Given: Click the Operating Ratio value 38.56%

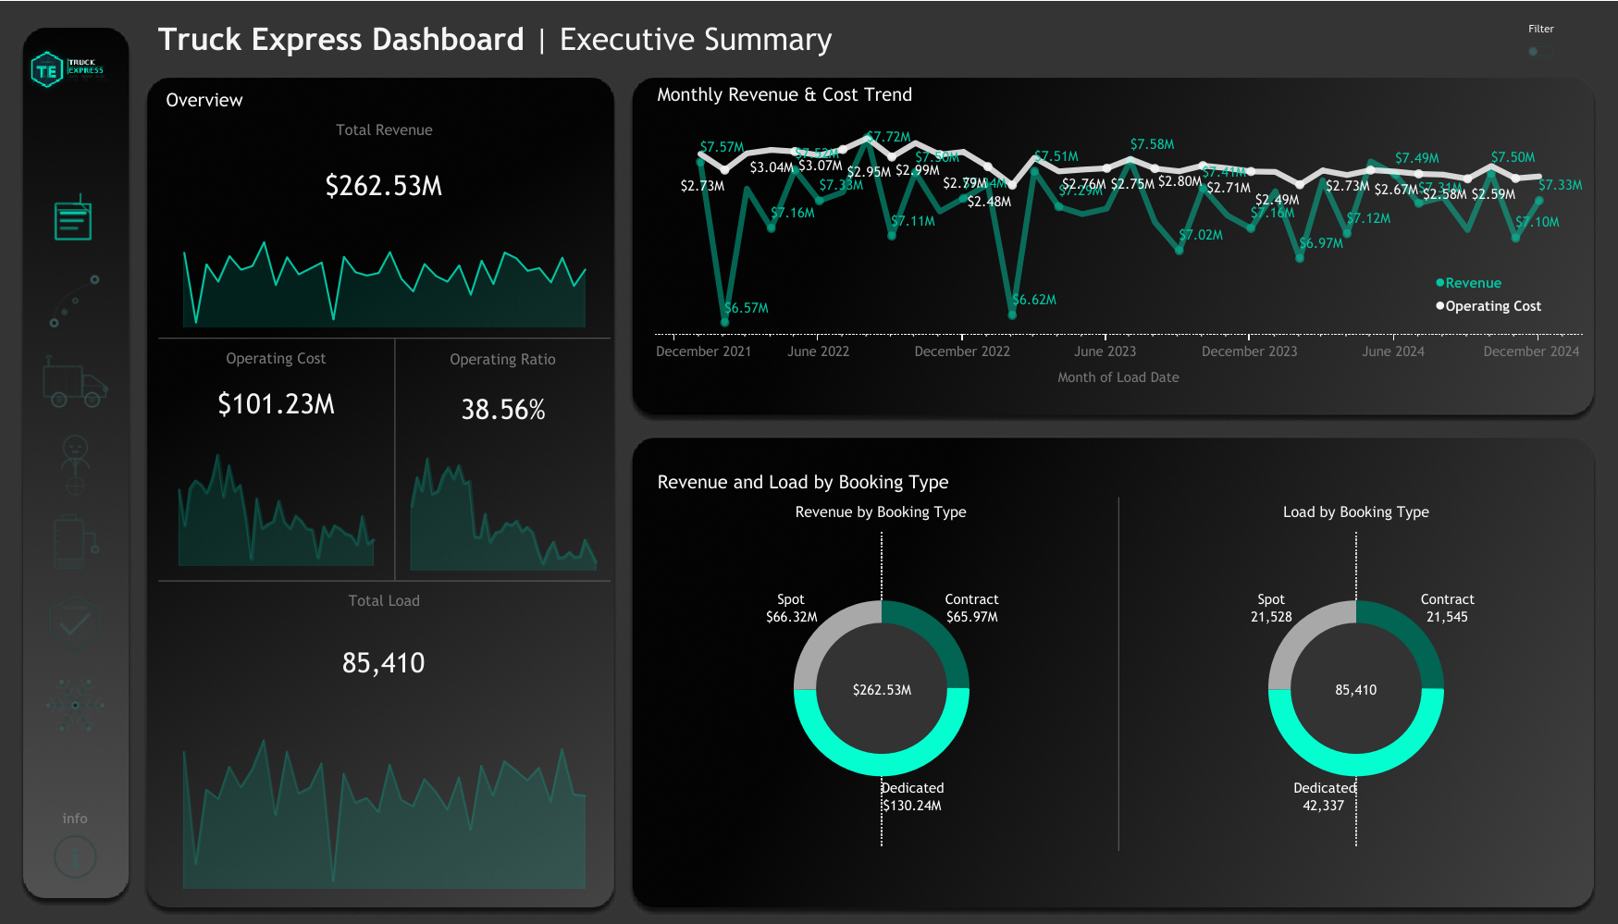Looking at the screenshot, I should [503, 410].
